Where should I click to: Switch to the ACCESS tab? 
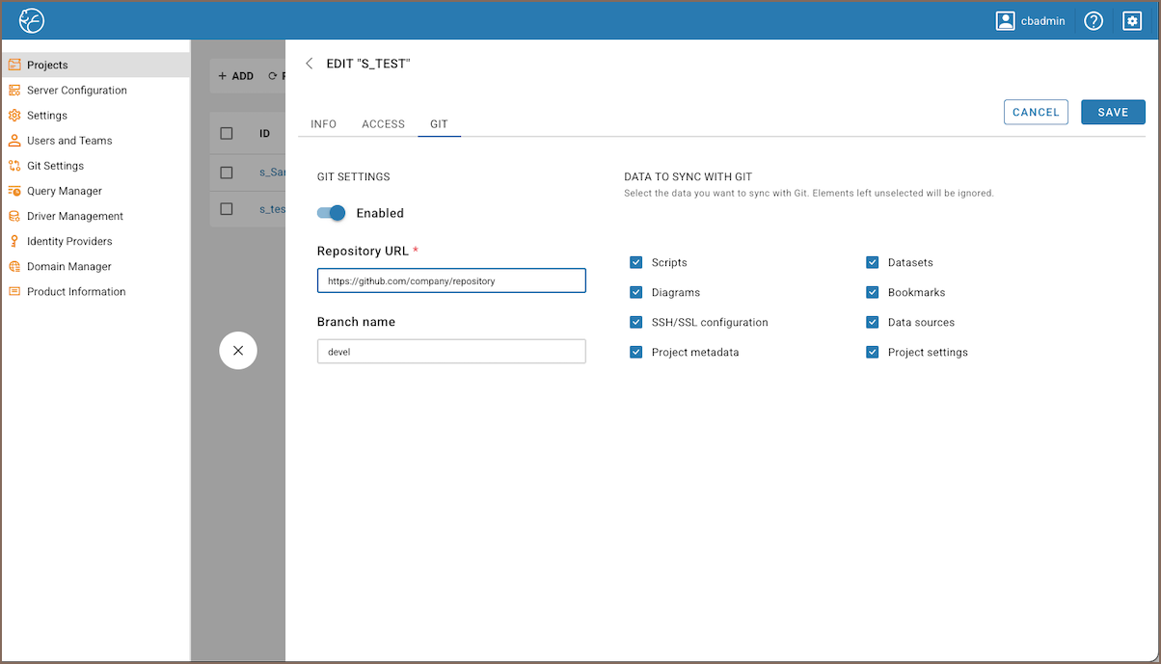tap(383, 124)
